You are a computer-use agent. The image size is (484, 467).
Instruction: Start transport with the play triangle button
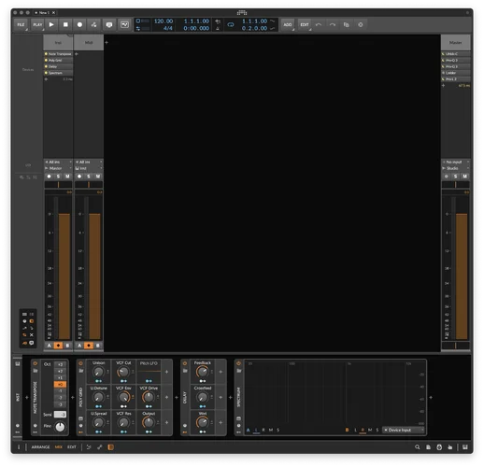(51, 24)
